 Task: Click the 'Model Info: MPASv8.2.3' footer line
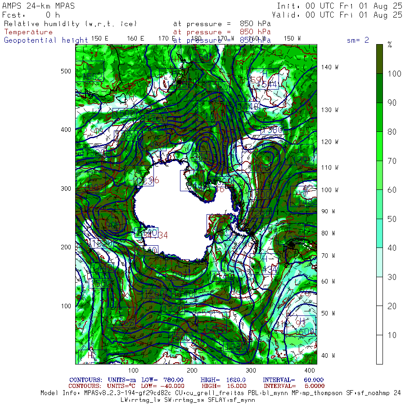click(220, 393)
